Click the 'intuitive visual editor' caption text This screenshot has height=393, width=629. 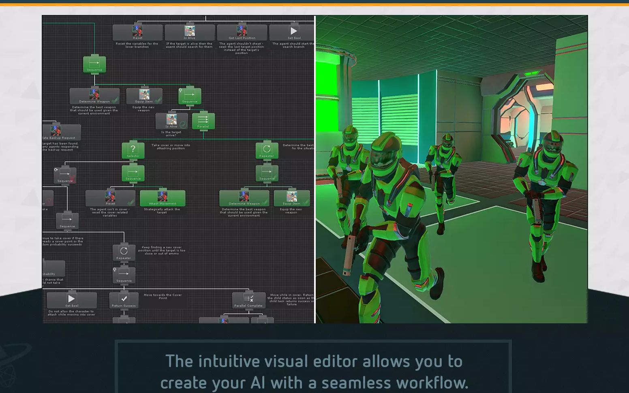[x=314, y=372]
